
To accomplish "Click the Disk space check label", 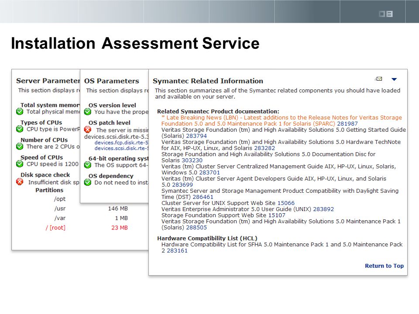I will (45, 175).
